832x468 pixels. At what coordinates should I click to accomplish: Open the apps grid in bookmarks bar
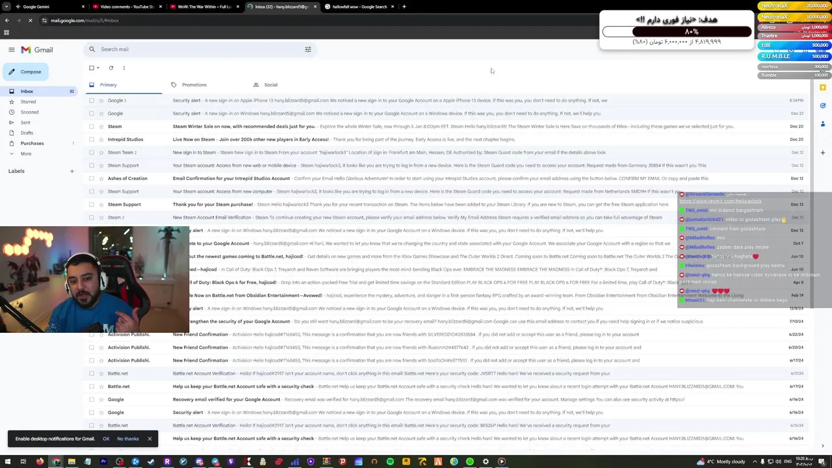6,32
